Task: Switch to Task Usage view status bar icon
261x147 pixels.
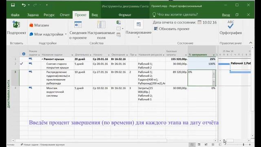Action: click(x=199, y=145)
